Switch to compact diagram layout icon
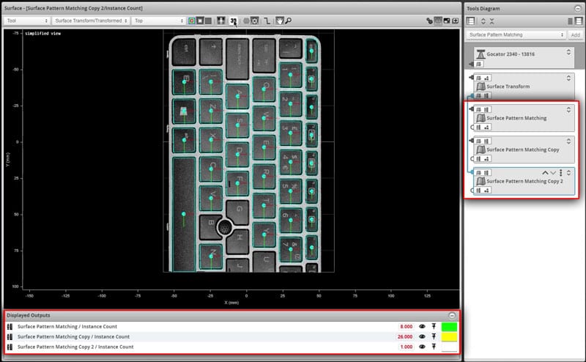 tap(571, 21)
